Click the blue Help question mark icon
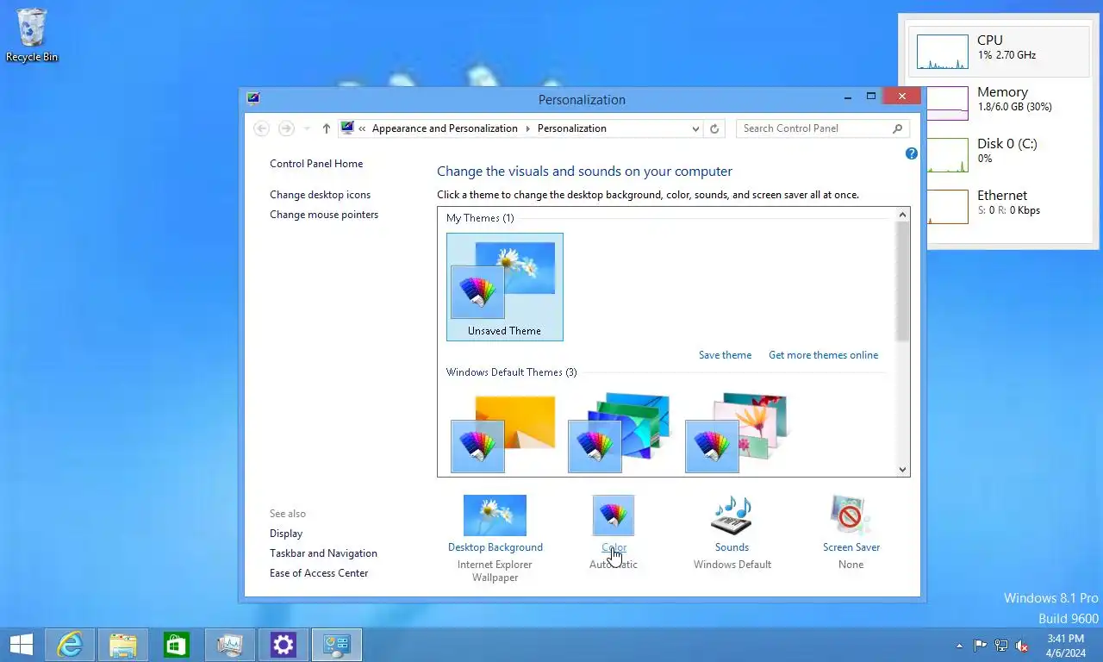1103x662 pixels. click(912, 153)
